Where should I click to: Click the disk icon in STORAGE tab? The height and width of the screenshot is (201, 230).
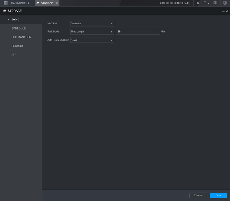coord(38,3)
